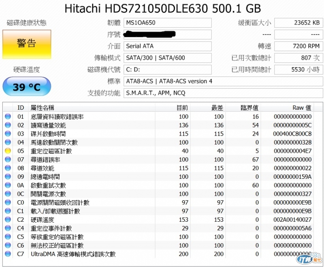Image resolution: width=324 pixels, height=267 pixels.
Task: Click the features field S.M.A.R.T., APM, NCQ
Action: point(223,93)
